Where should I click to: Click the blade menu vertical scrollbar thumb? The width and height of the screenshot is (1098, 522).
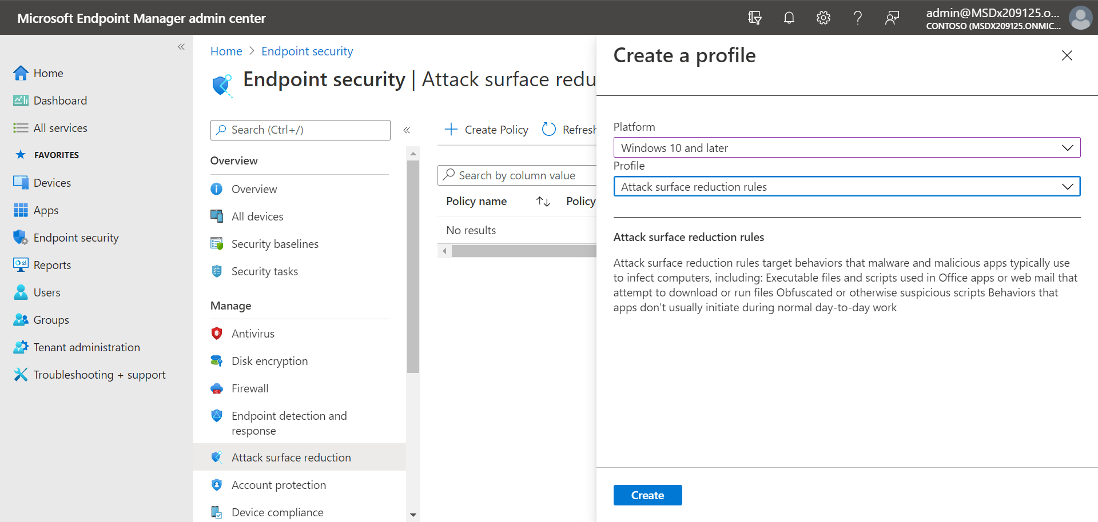pyautogui.click(x=413, y=267)
